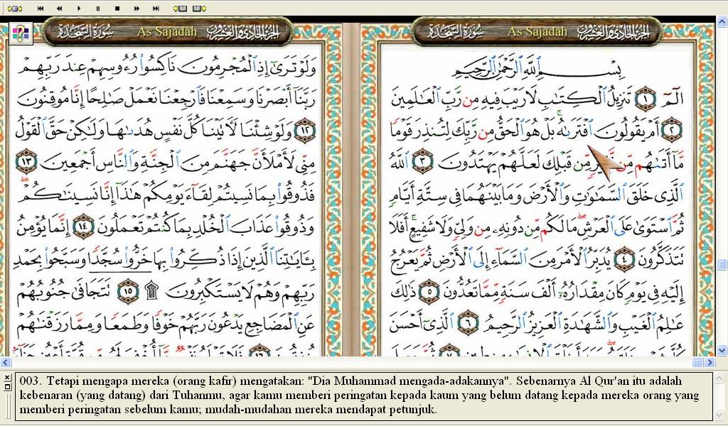Select verse marker 6 on right page

[468, 323]
